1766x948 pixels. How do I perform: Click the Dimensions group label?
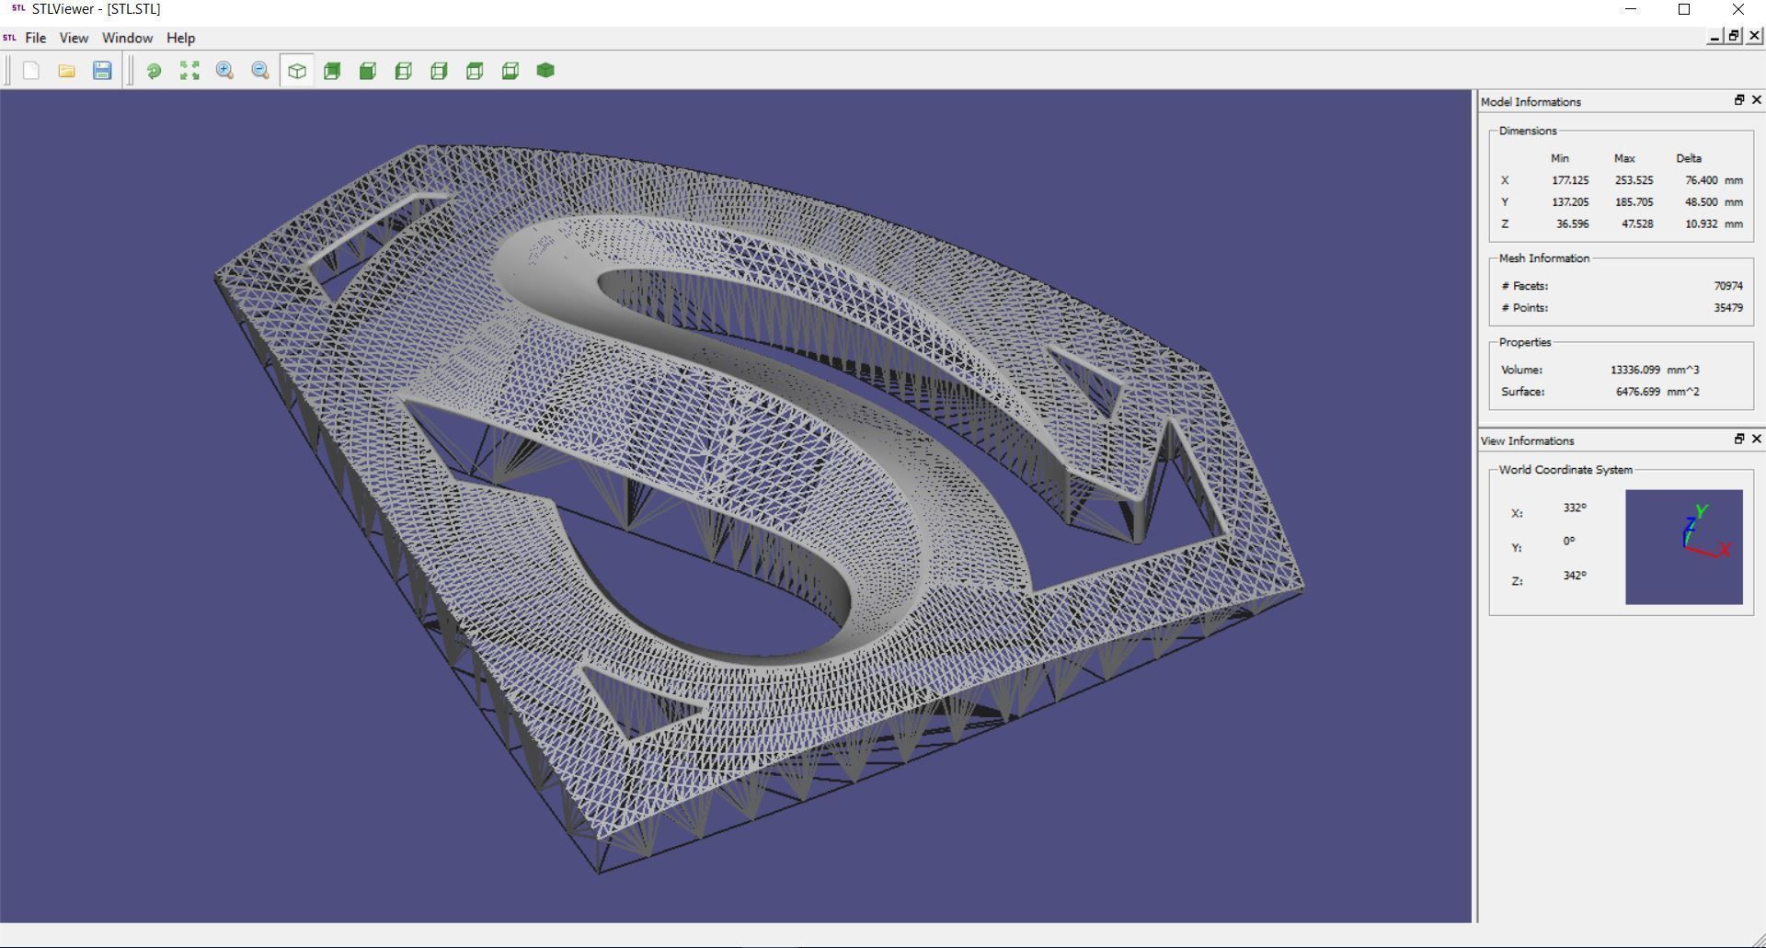coord(1528,131)
